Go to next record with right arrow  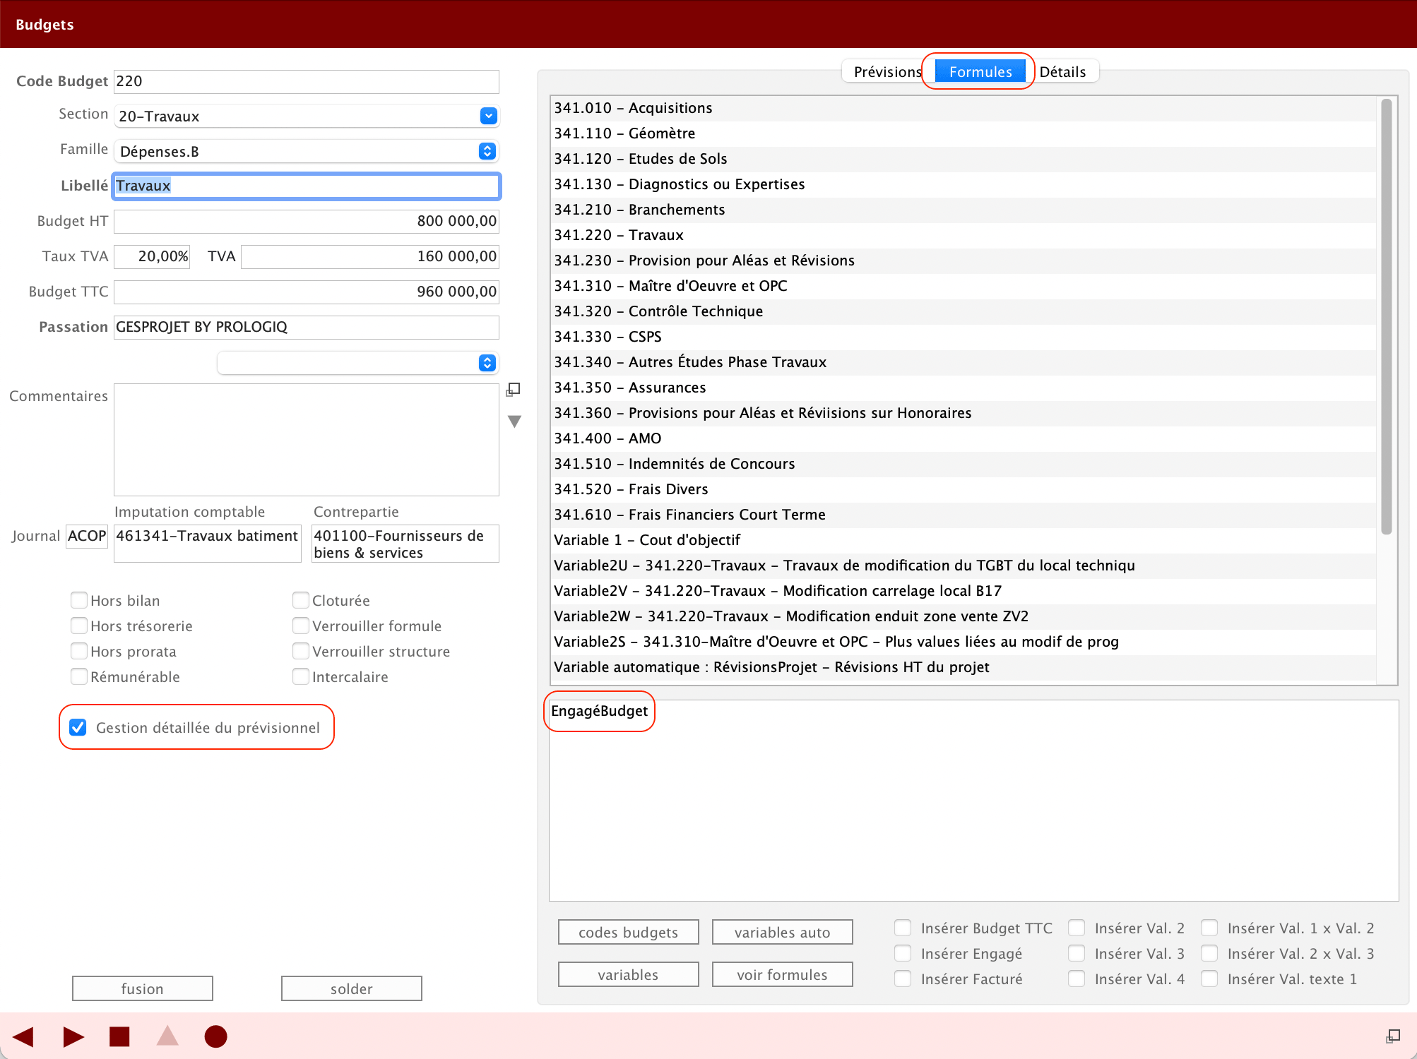pos(73,1036)
